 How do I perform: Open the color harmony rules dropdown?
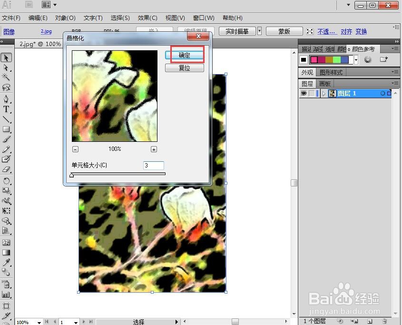point(356,60)
